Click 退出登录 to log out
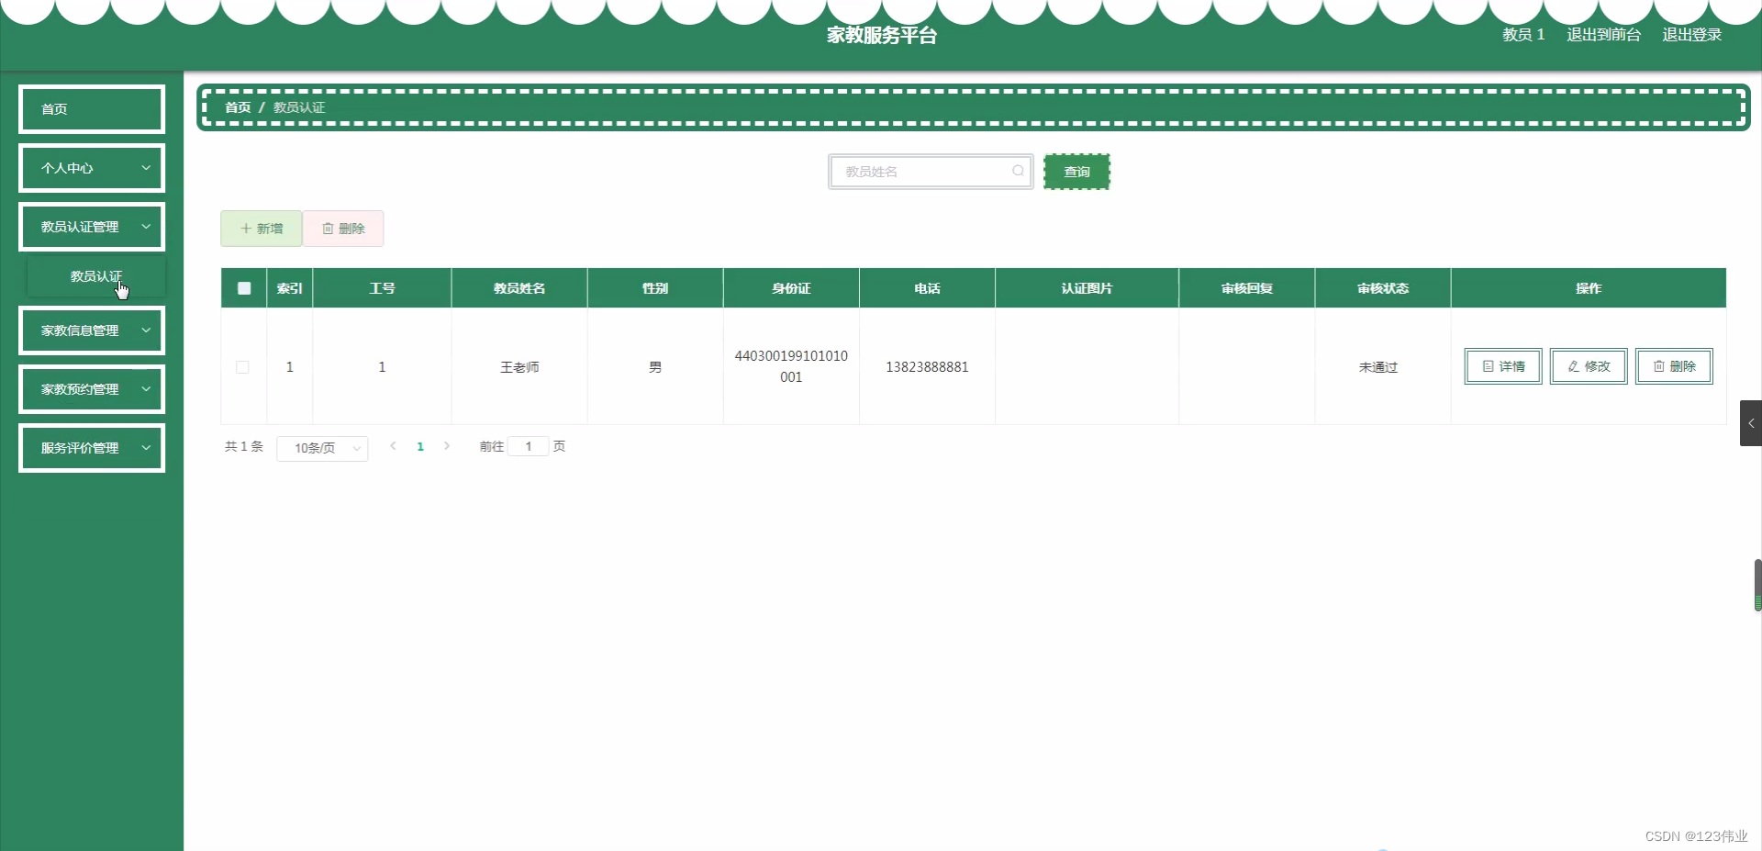The width and height of the screenshot is (1762, 851). pyautogui.click(x=1692, y=34)
